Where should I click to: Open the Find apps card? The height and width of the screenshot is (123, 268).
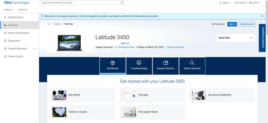click(x=152, y=95)
